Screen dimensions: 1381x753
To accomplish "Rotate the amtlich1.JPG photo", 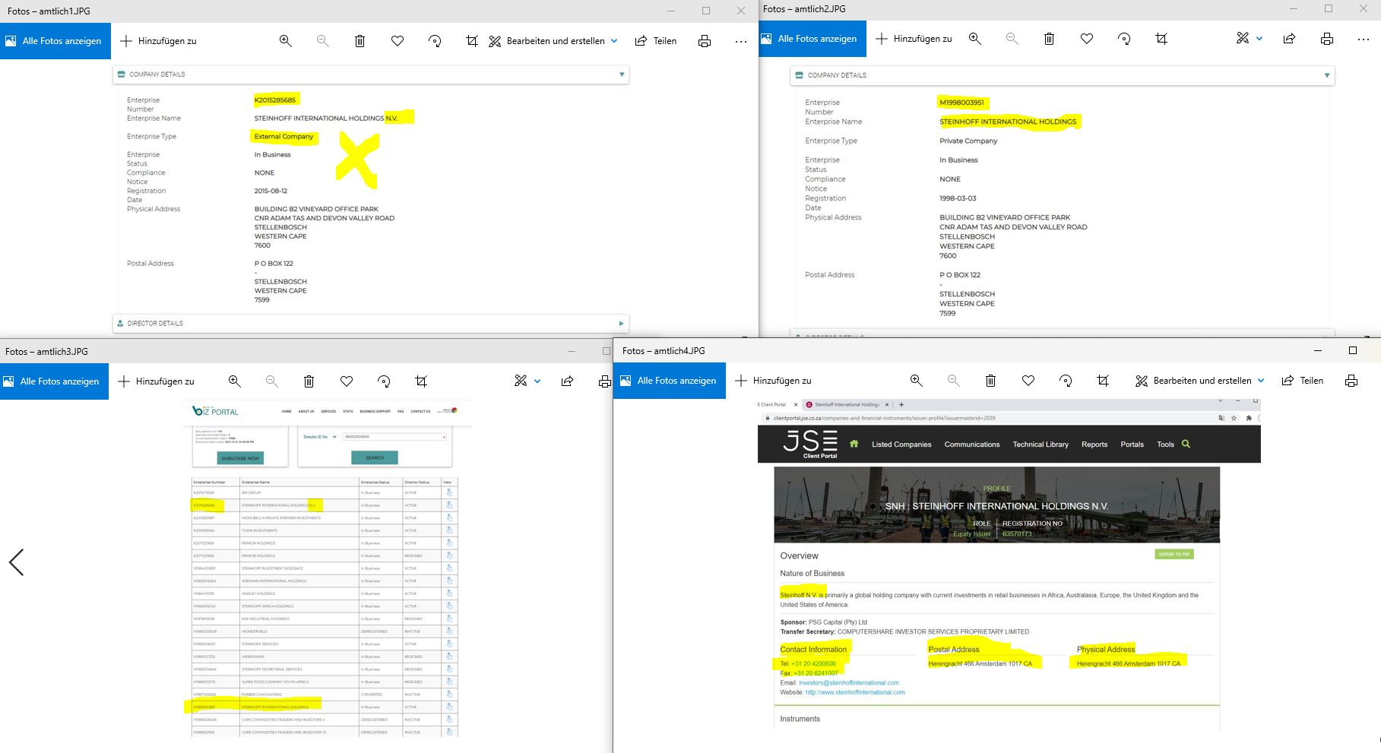I will pos(435,41).
